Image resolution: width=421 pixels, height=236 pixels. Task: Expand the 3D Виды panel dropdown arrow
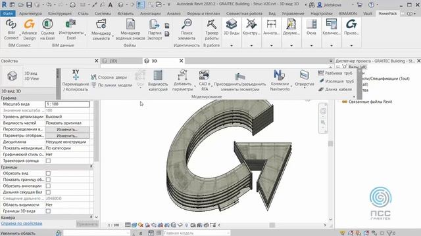(x=232, y=45)
